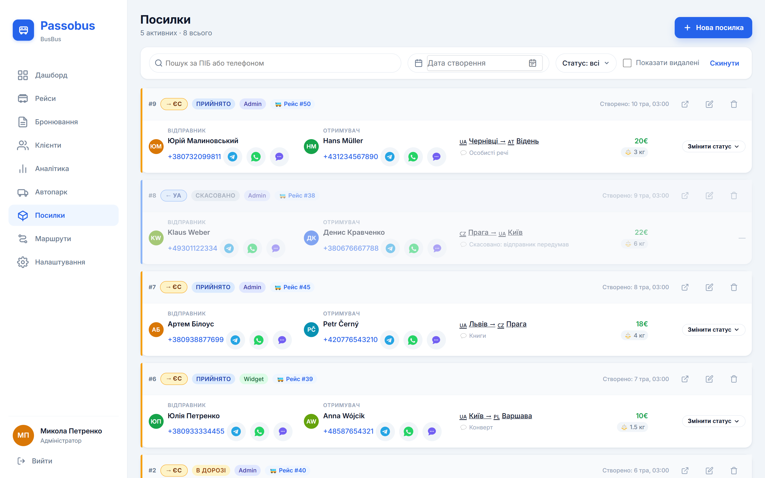
Task: Reset filters with the Скинути link
Action: [x=724, y=63]
